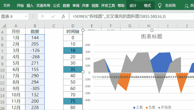Click the chart's top-middle resize handle
This screenshot has width=194, height=110.
pos(152,30)
